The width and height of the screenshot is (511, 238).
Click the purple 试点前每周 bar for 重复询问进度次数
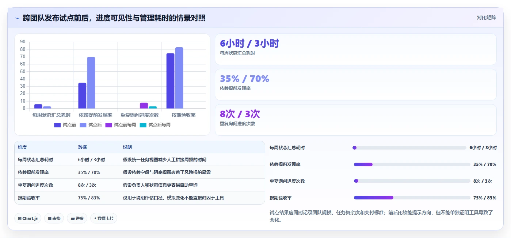pyautogui.click(x=144, y=106)
